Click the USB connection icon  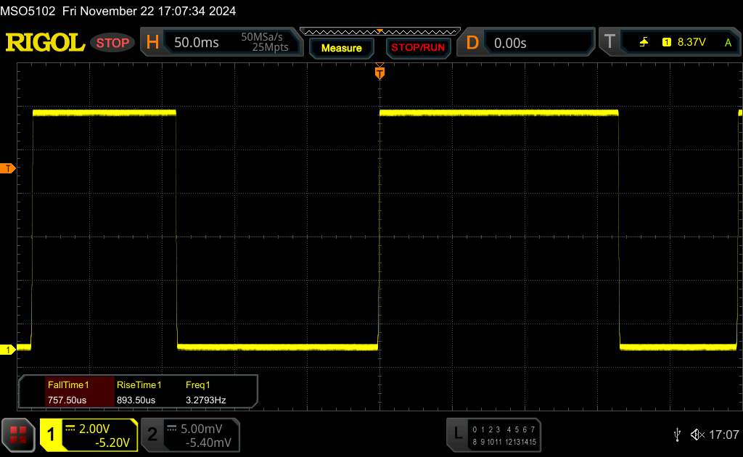677,434
